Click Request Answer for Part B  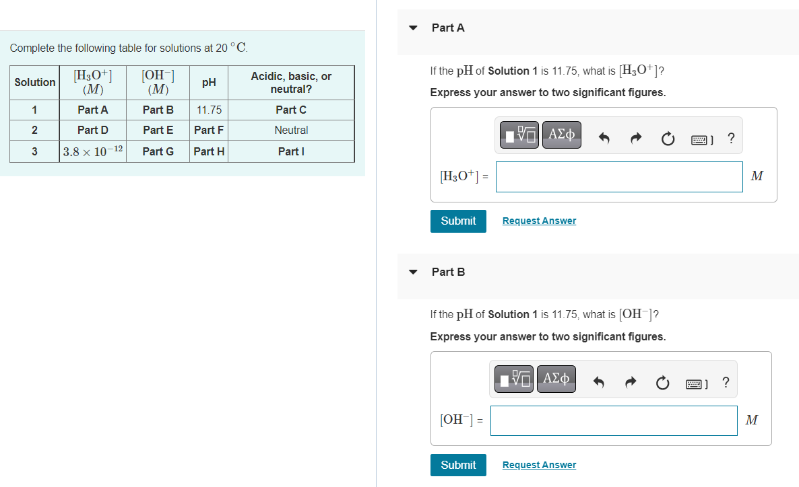pyautogui.click(x=539, y=464)
